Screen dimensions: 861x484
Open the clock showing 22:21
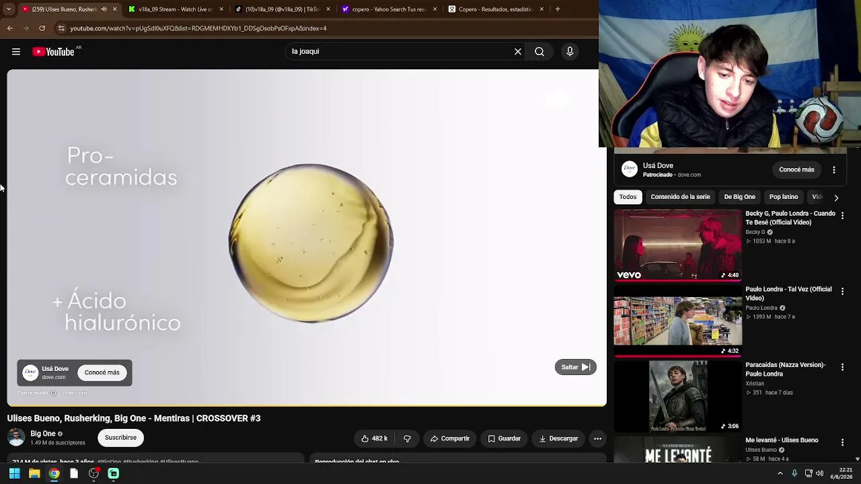tap(841, 473)
